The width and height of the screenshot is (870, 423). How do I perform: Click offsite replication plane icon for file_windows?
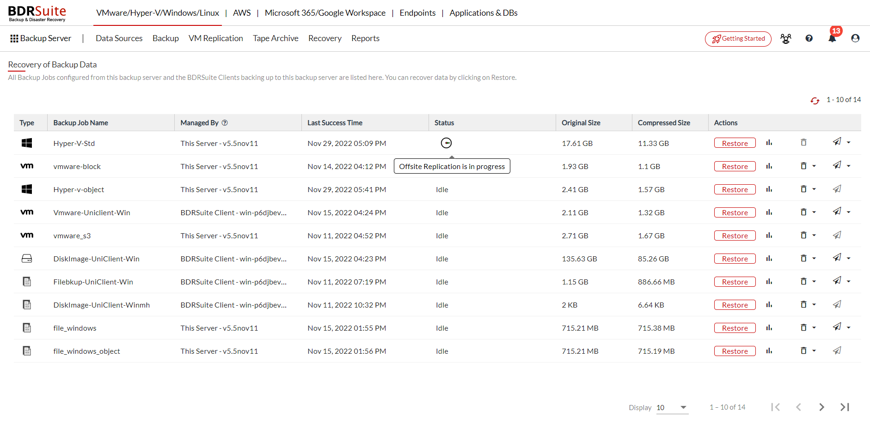pyautogui.click(x=837, y=326)
